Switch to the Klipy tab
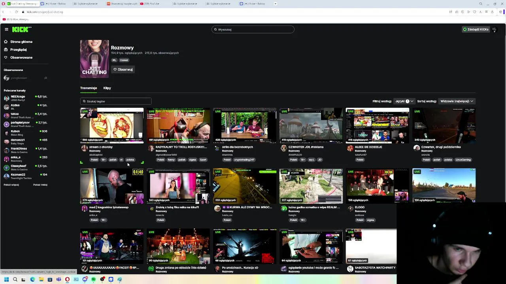 pos(107,88)
